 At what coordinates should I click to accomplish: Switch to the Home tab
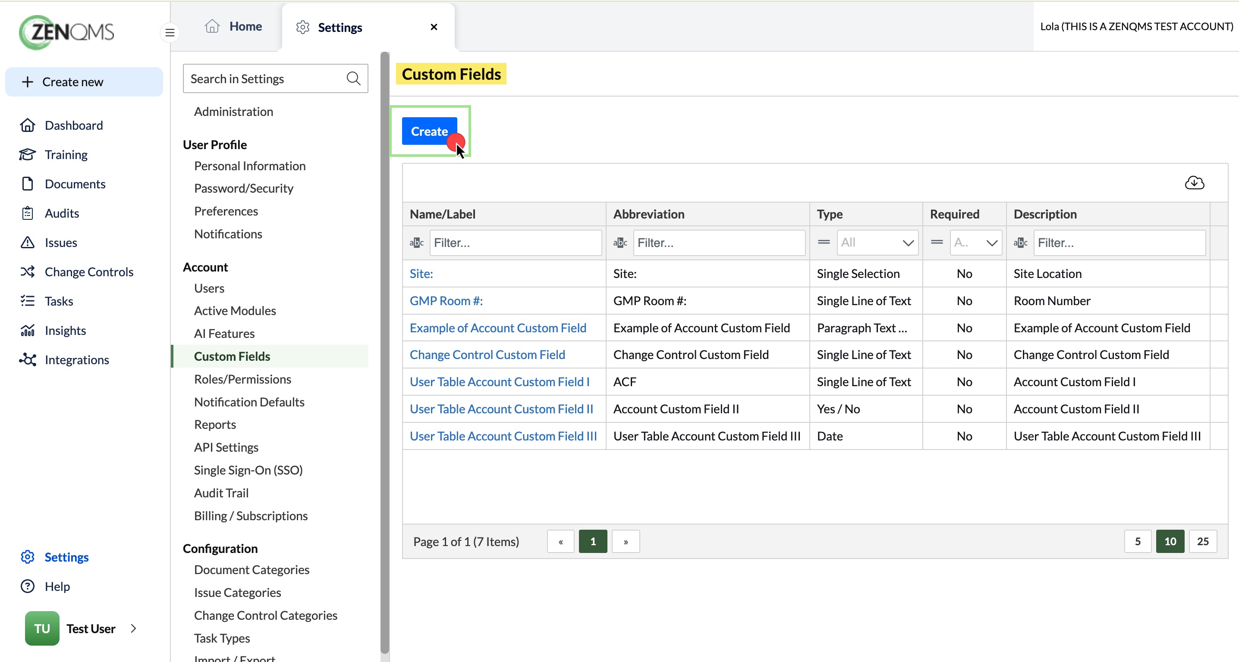coord(233,26)
